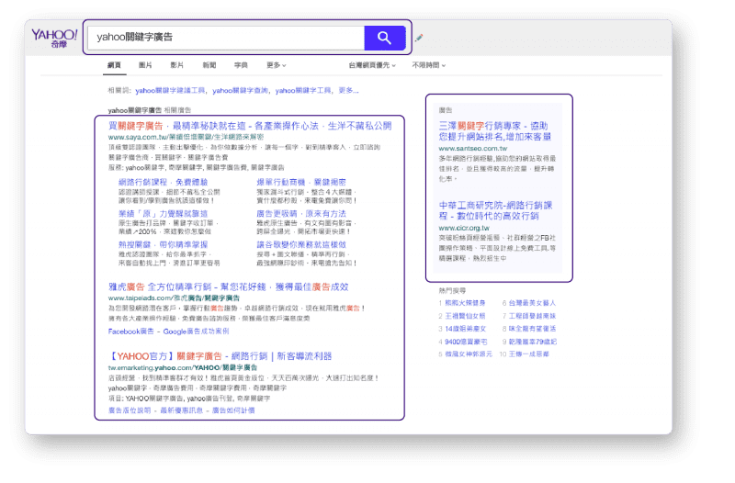Switch to the 影片 tab
This screenshot has width=735, height=483.
pyautogui.click(x=177, y=66)
